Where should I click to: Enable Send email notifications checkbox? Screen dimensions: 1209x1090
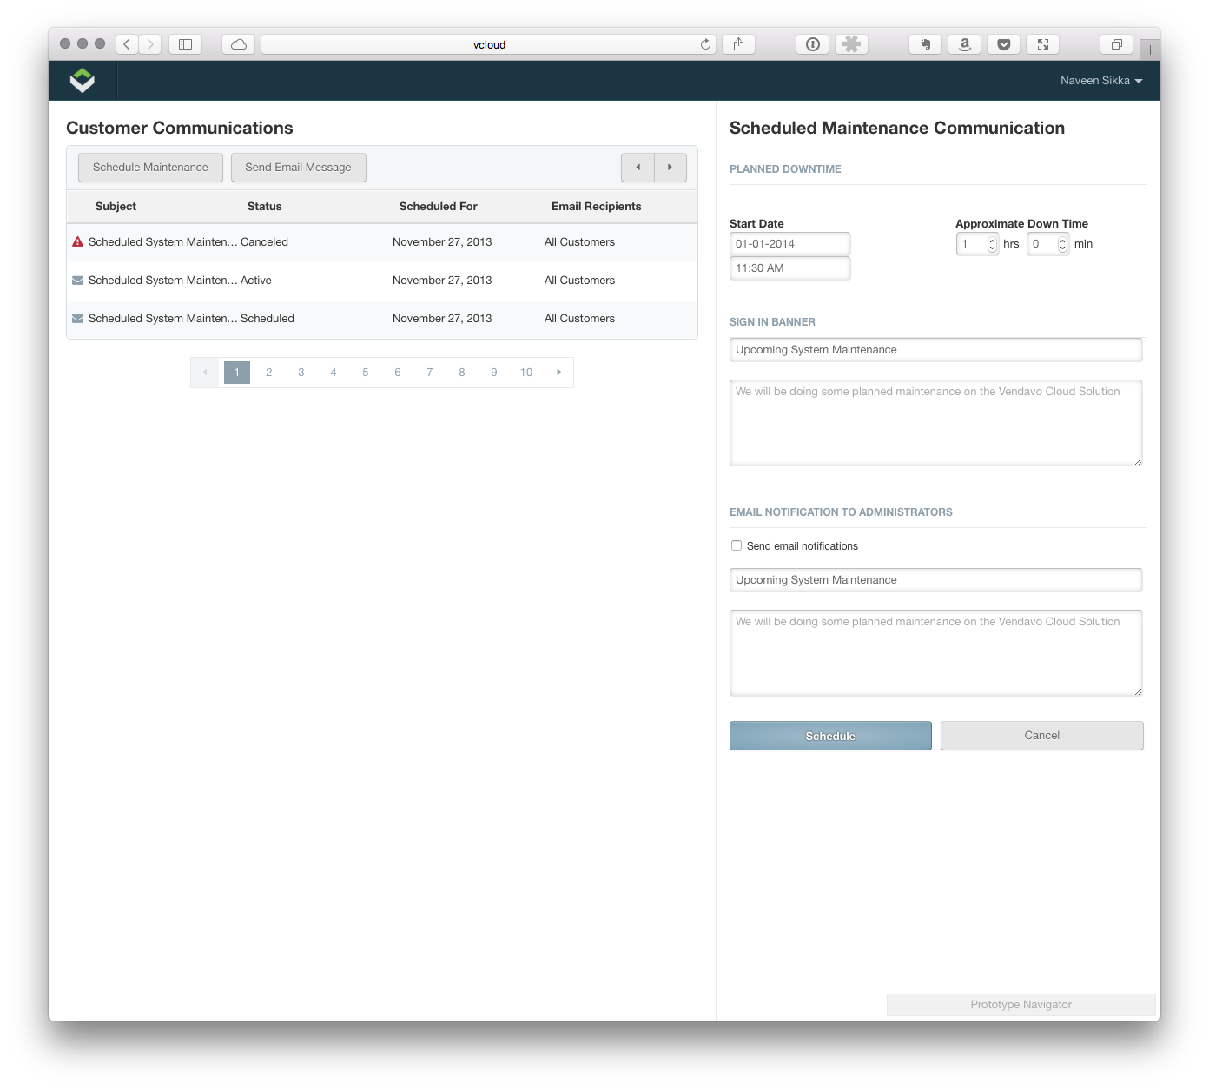737,545
